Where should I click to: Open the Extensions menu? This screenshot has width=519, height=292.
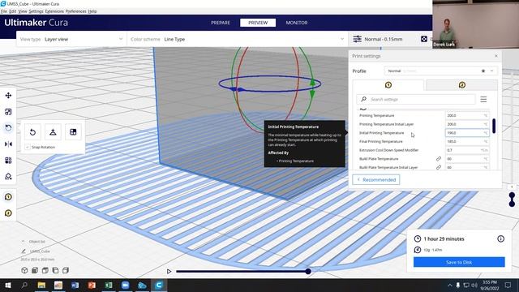click(x=54, y=11)
